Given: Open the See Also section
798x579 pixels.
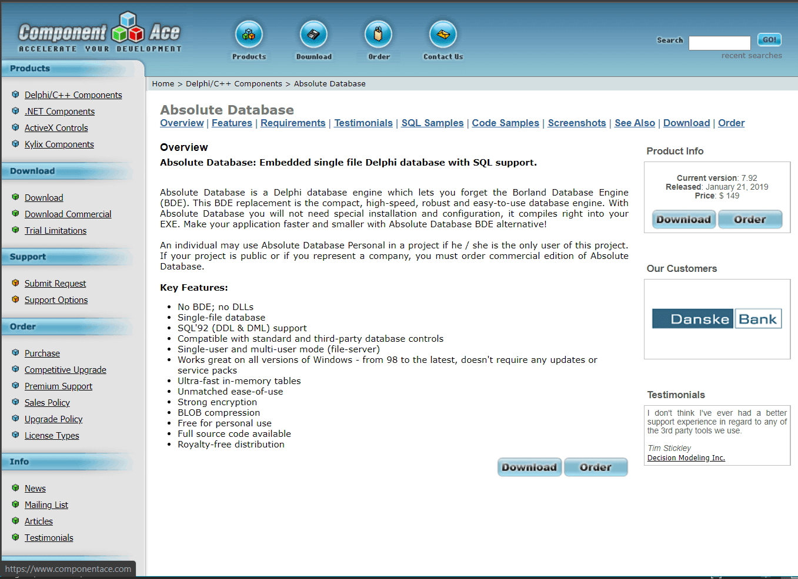Looking at the screenshot, I should click(x=635, y=123).
